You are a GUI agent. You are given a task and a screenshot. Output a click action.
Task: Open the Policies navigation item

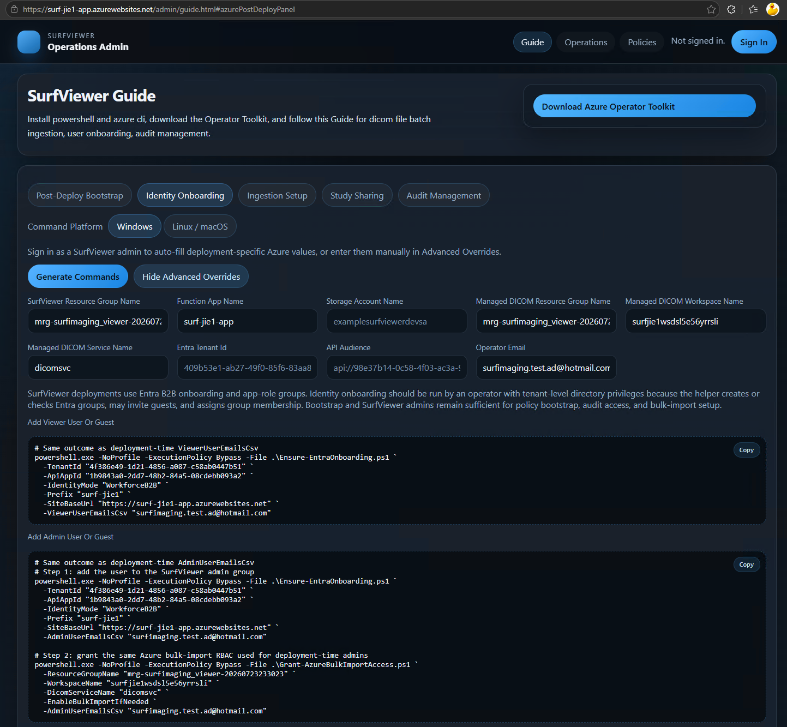click(x=642, y=42)
